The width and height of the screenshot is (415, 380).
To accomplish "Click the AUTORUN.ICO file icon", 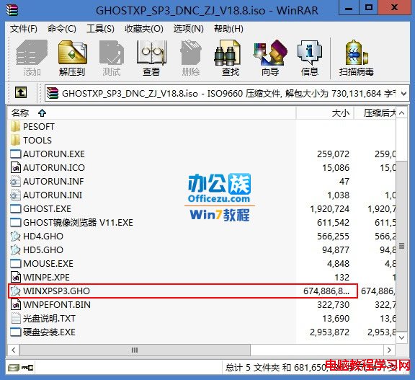I will (15, 167).
